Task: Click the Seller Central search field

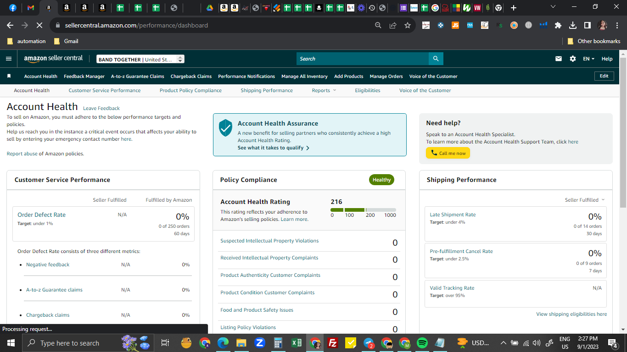Action: coord(363,59)
